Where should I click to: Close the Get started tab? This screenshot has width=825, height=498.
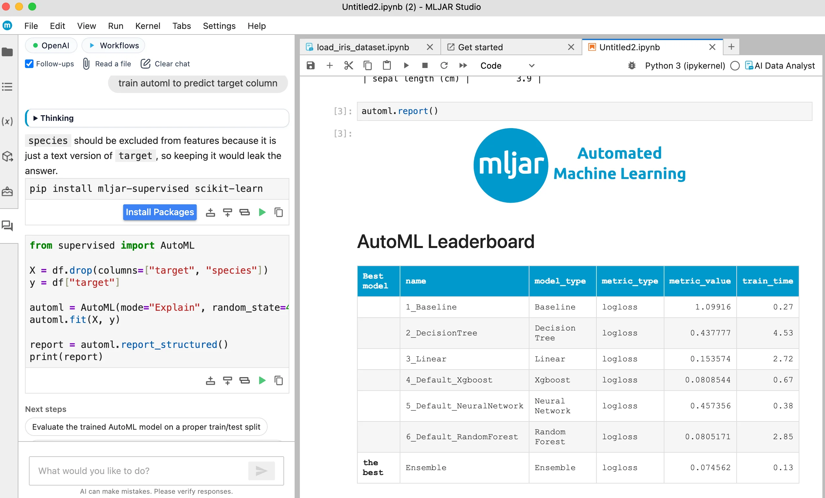coord(571,47)
